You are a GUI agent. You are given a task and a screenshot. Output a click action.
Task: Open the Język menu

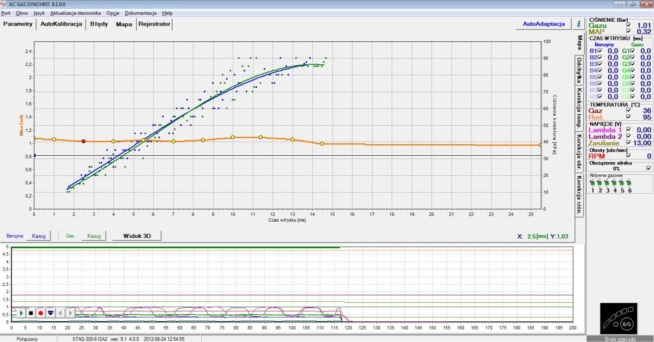click(x=39, y=13)
